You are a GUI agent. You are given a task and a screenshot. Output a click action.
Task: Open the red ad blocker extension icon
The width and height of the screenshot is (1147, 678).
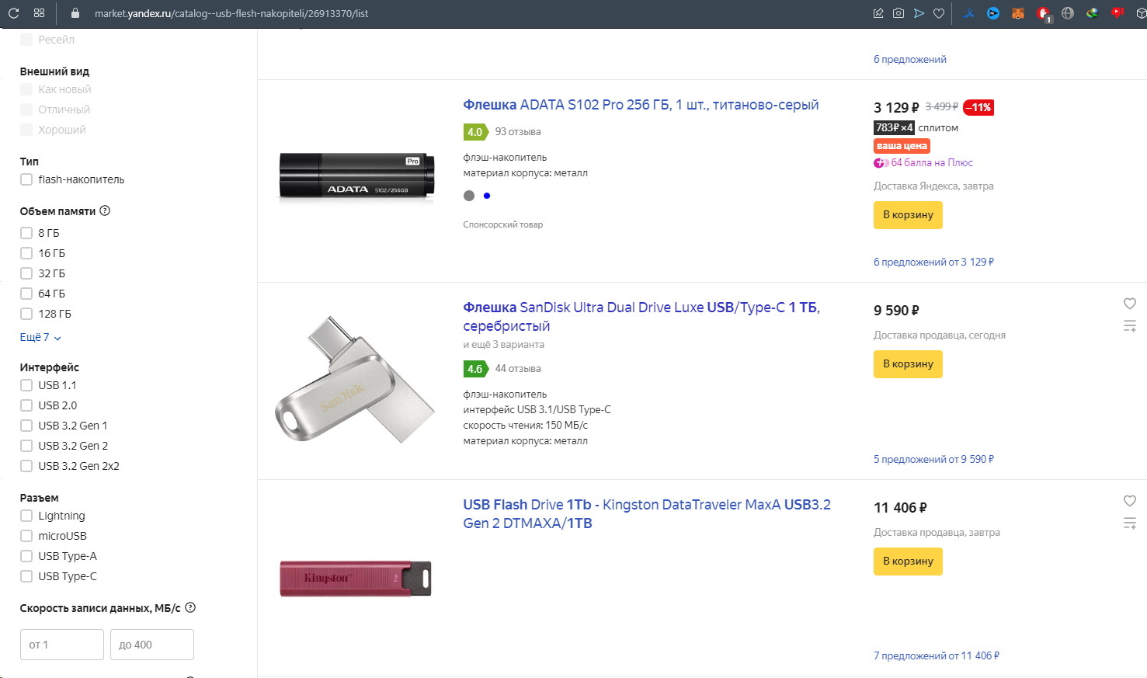[1044, 13]
